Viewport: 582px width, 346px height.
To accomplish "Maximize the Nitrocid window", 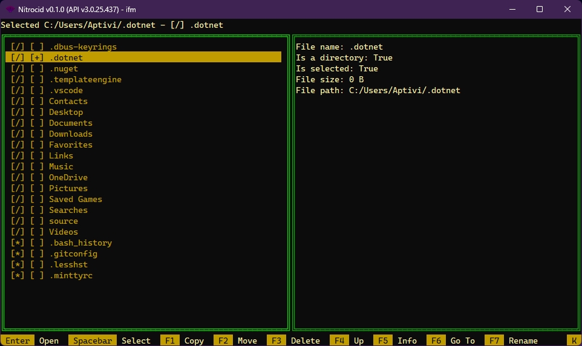I will (x=540, y=9).
